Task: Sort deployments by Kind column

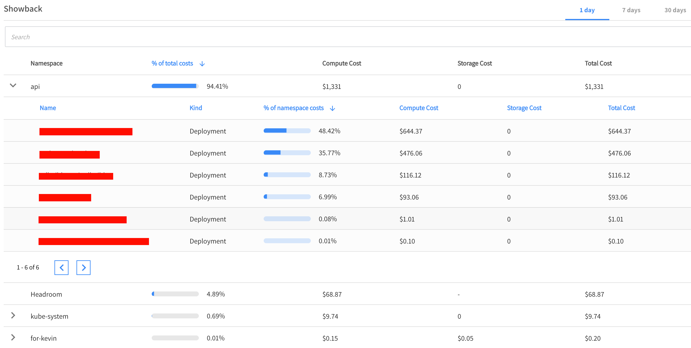Action: [x=196, y=108]
